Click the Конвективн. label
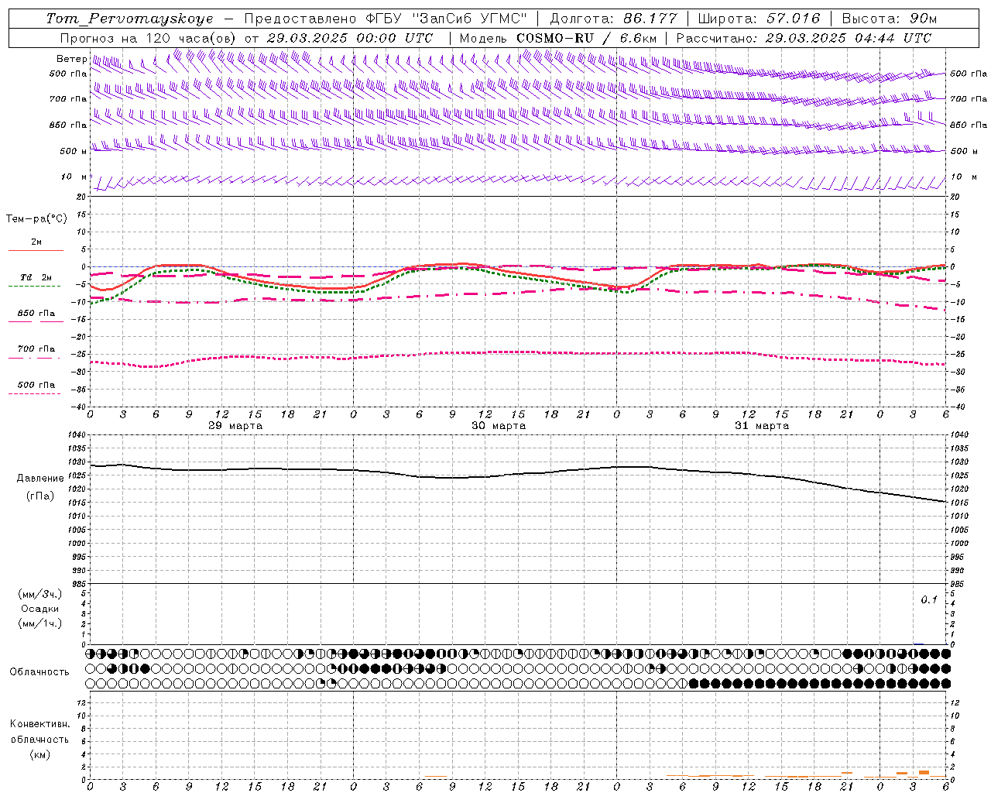 [x=39, y=724]
